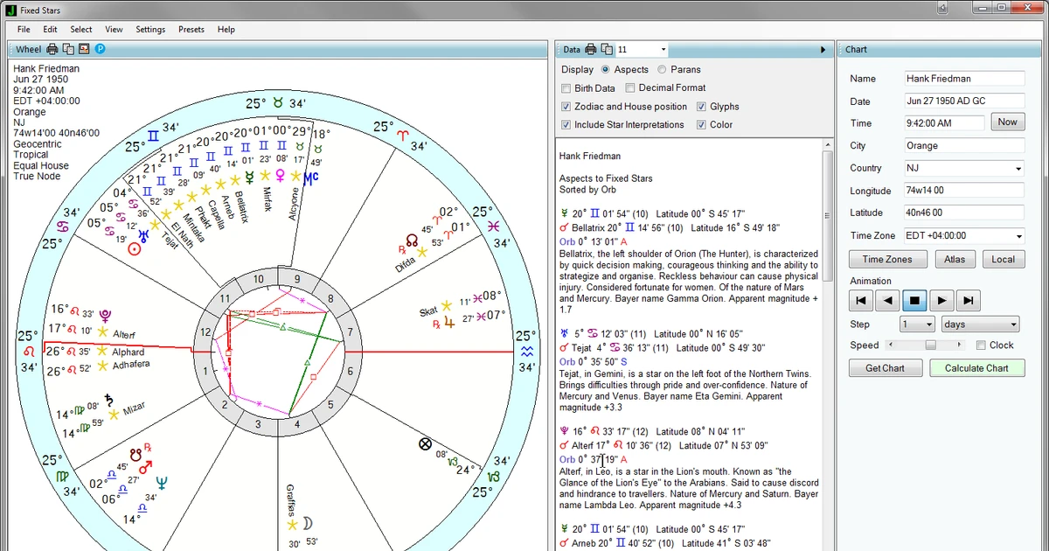This screenshot has height=551, width=1049.
Task: Enable the Birth Data checkbox
Action: [566, 88]
